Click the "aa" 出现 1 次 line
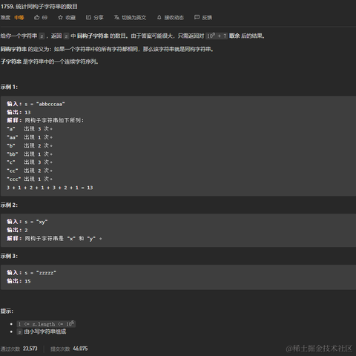 click(x=30, y=137)
